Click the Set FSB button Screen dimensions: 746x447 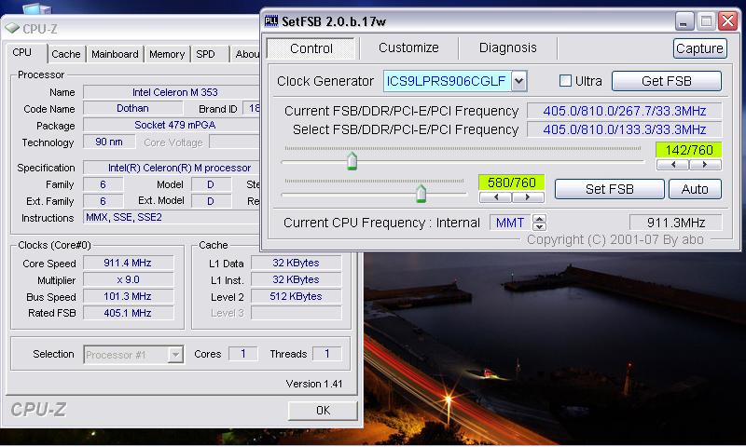(610, 189)
